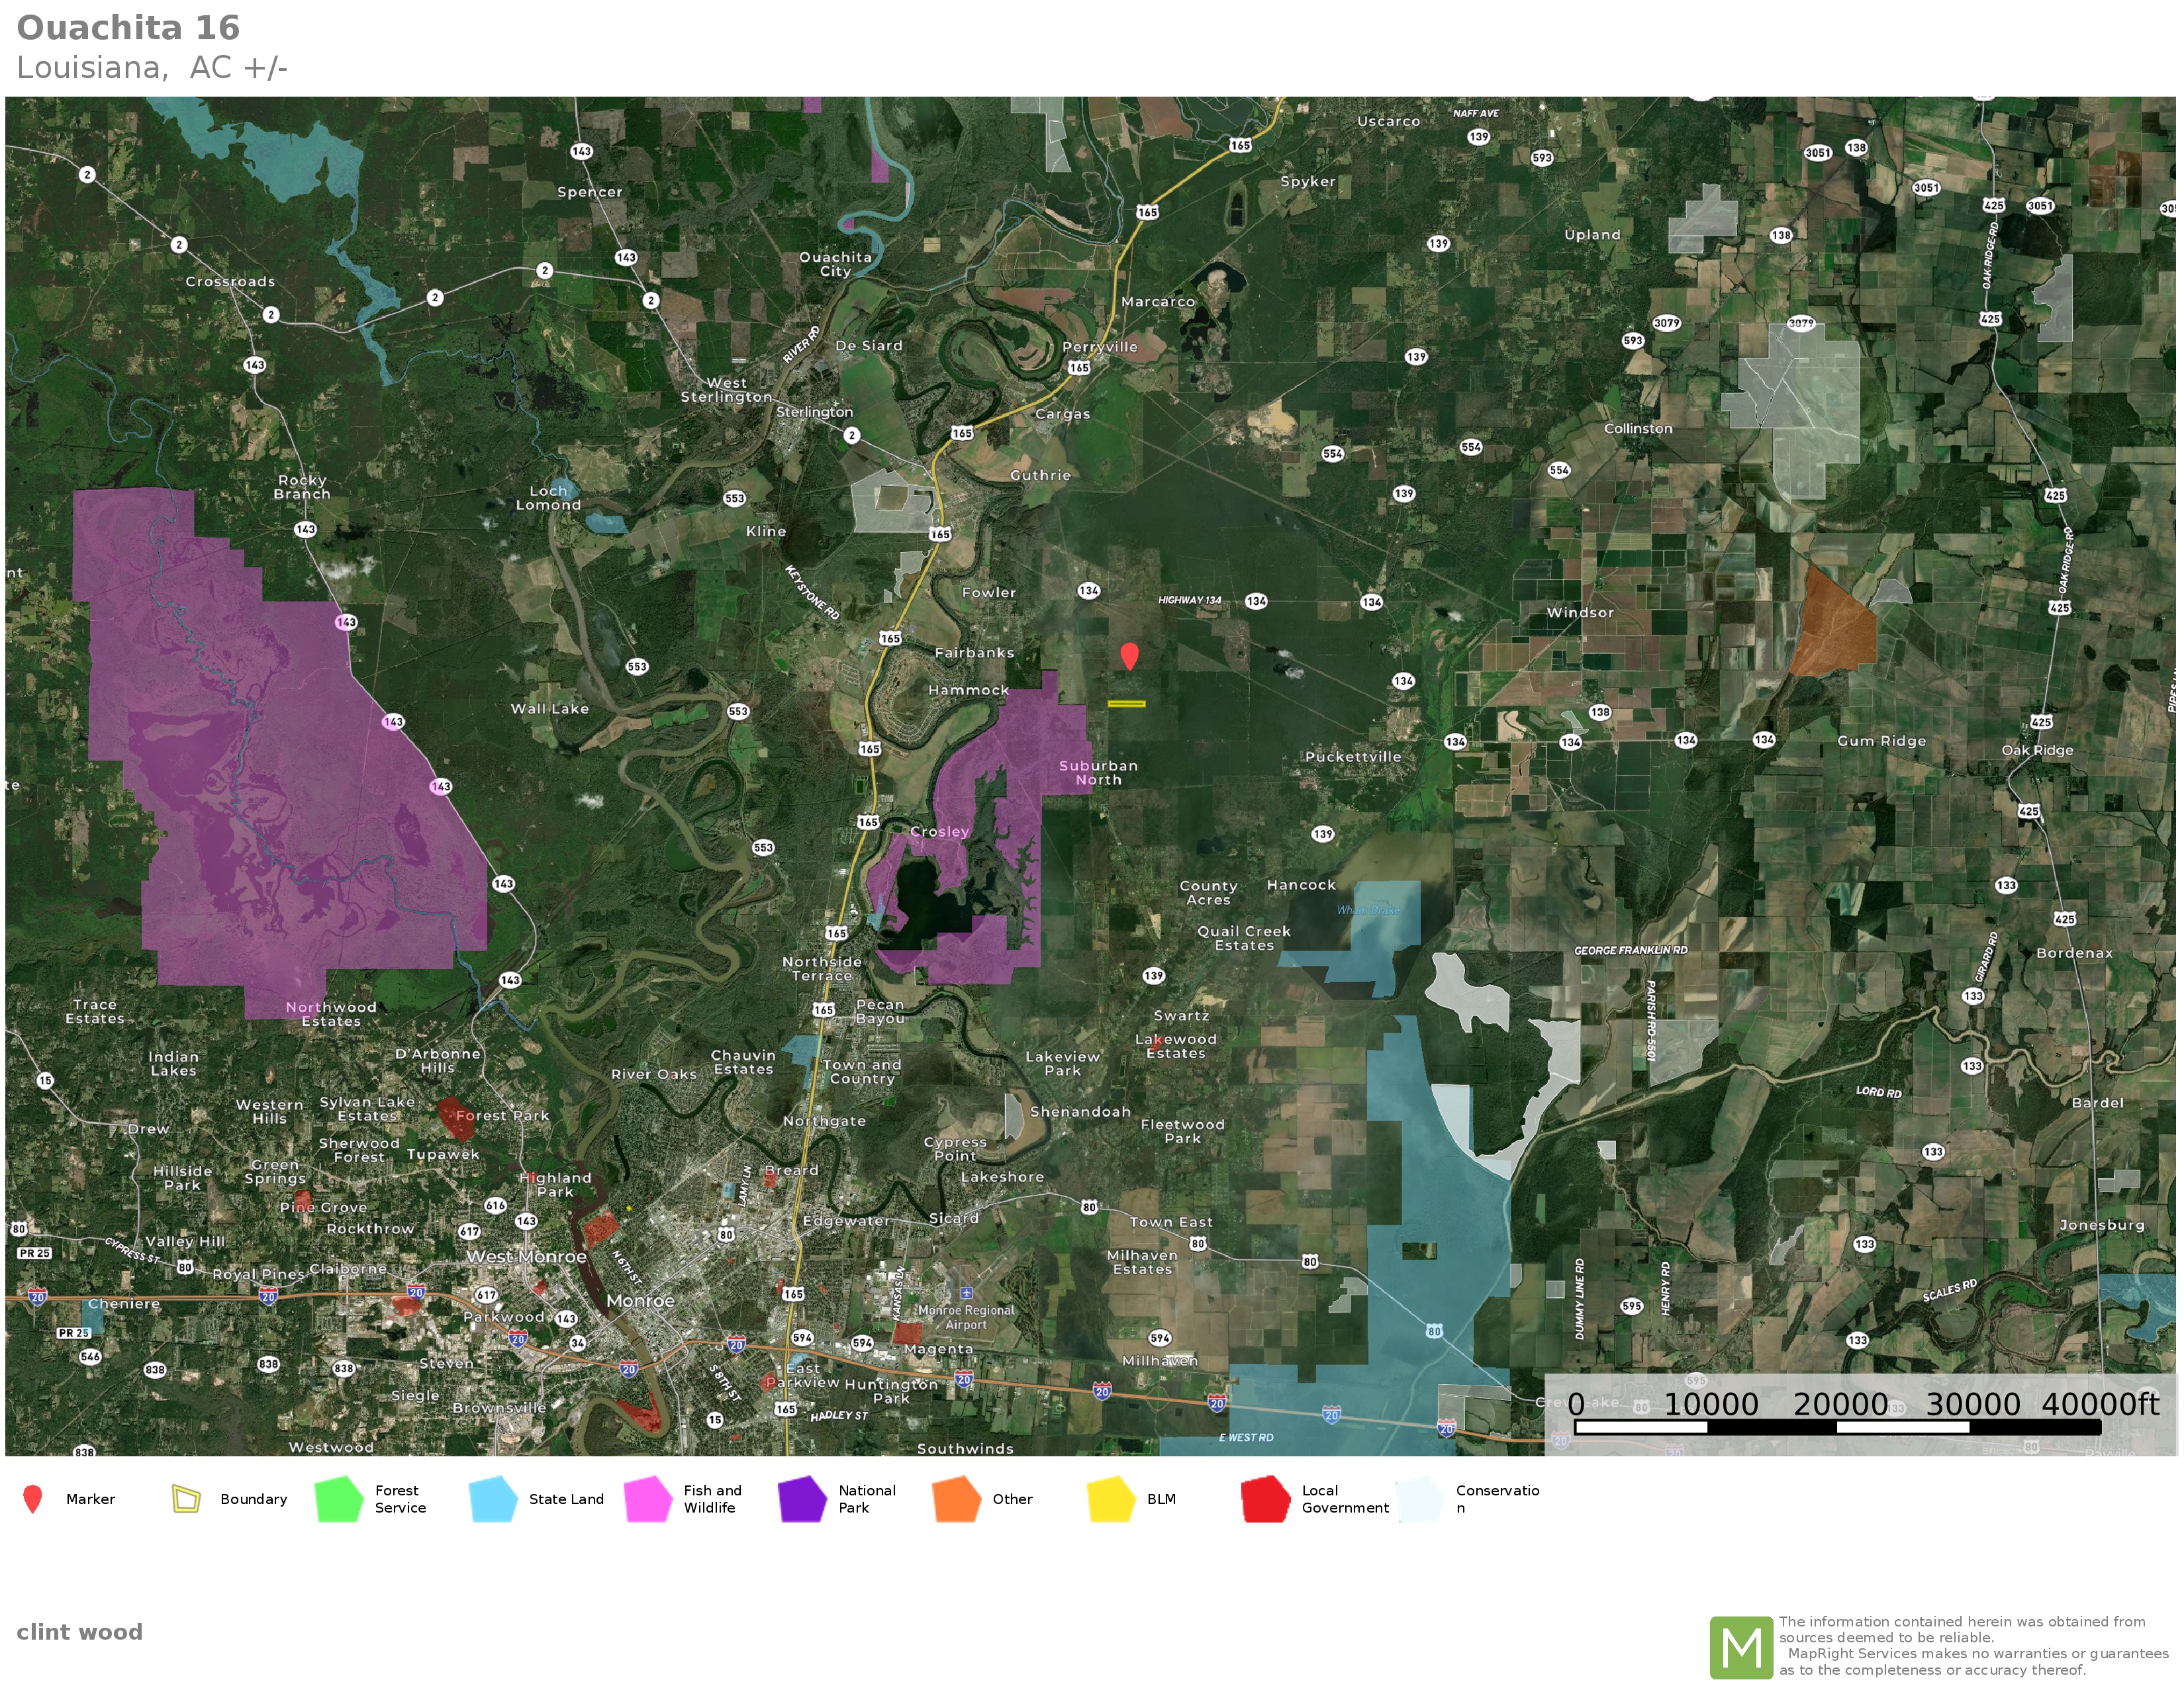
Task: Click the Ouachita 16 map title
Action: (128, 28)
